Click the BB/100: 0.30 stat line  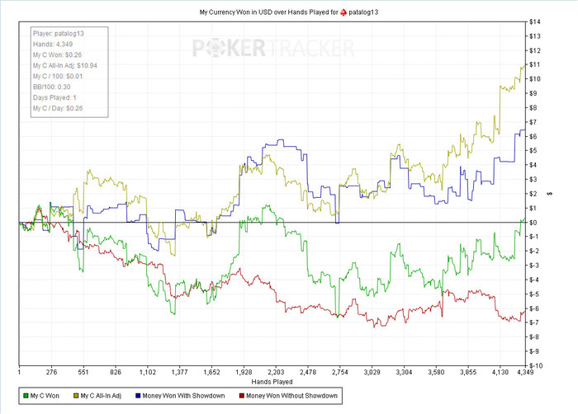(51, 87)
